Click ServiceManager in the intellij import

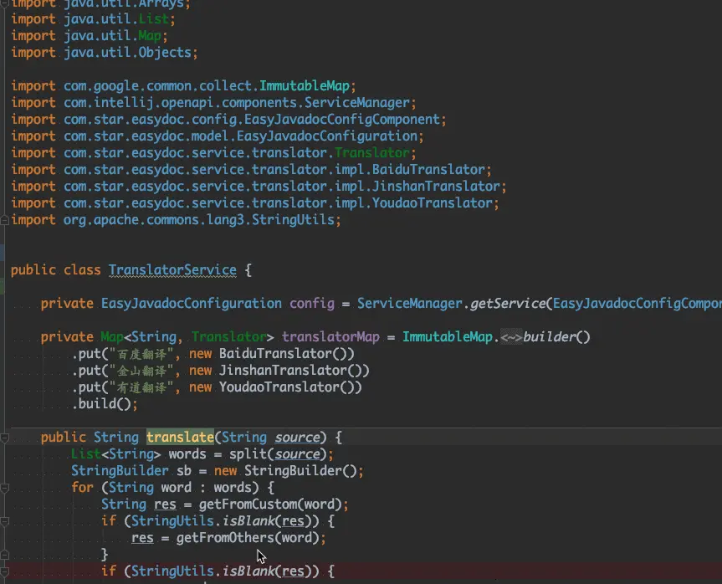(x=357, y=103)
